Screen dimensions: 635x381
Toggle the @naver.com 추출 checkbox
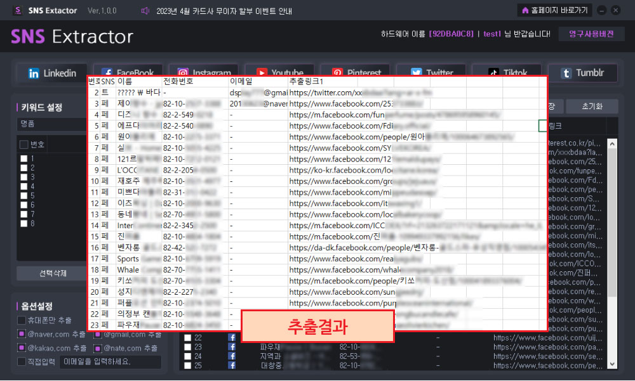[22, 334]
